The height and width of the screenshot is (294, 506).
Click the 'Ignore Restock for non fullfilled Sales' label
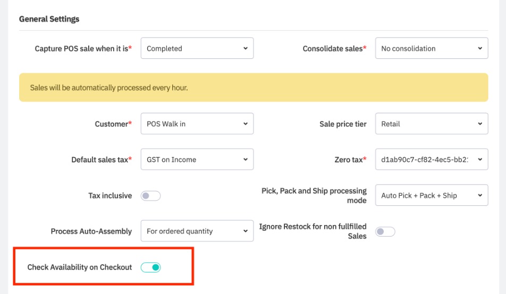click(313, 231)
